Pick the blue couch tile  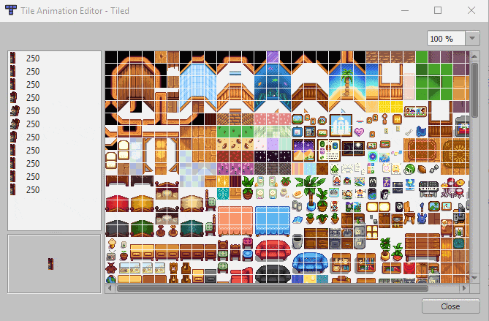point(310,263)
